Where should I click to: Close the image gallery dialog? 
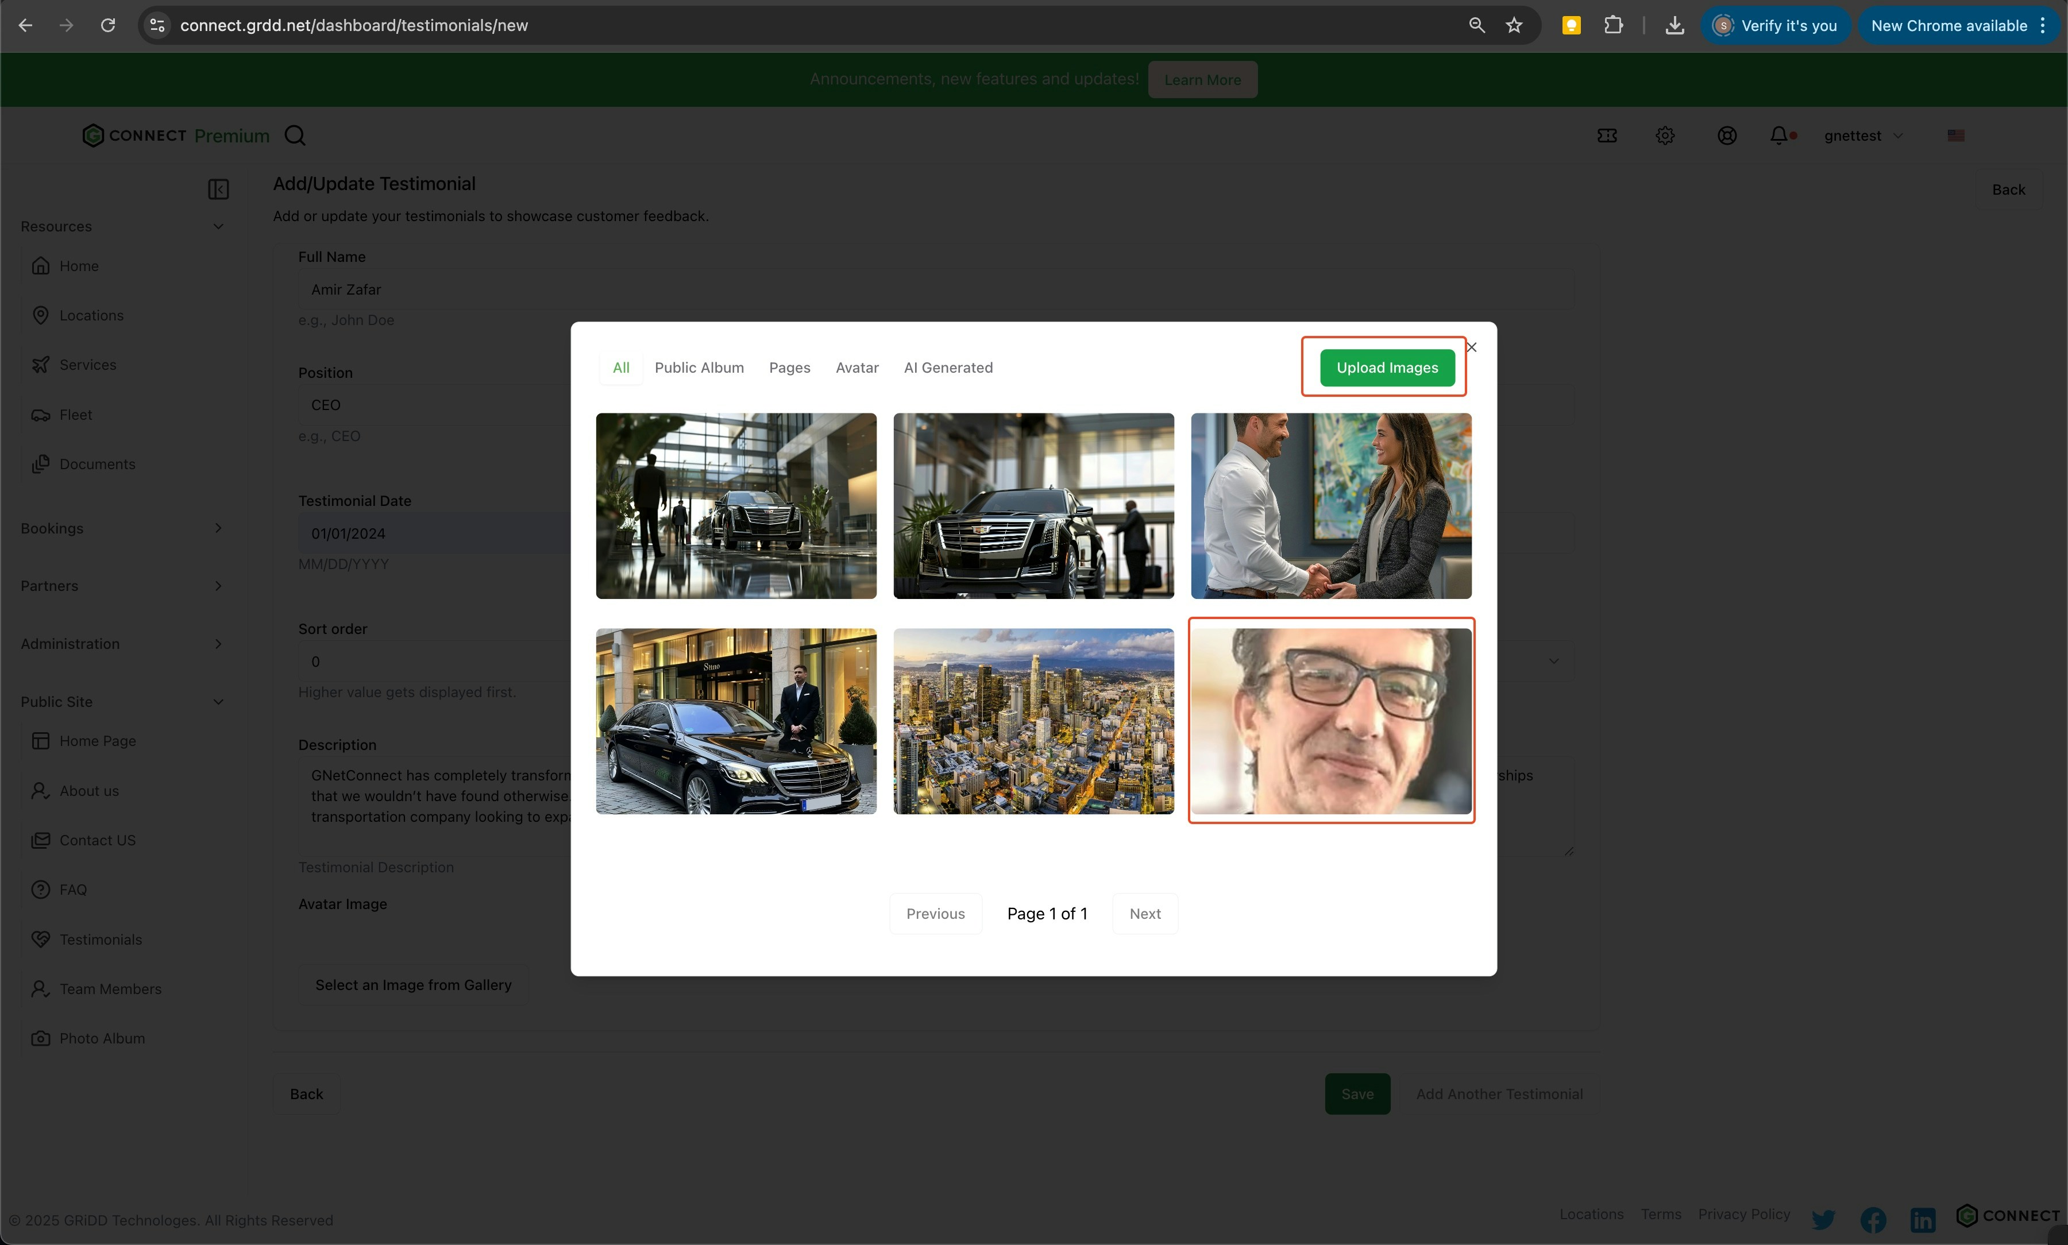pyautogui.click(x=1472, y=346)
